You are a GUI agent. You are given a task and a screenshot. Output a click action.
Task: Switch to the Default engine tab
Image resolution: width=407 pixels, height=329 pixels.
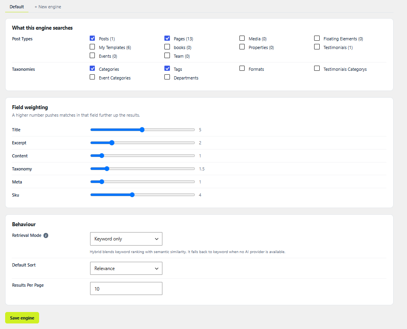(x=17, y=7)
